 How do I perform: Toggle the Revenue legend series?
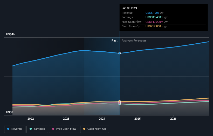click(x=15, y=129)
